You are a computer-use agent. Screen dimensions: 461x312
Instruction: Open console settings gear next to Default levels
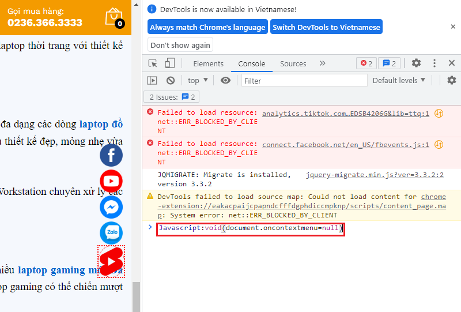coord(452,80)
